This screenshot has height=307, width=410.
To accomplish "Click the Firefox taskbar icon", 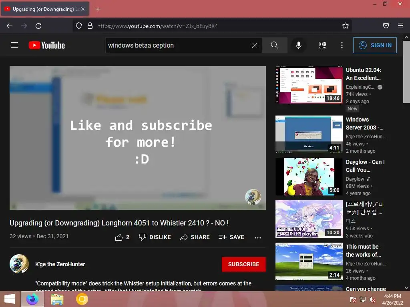I will click(x=32, y=299).
